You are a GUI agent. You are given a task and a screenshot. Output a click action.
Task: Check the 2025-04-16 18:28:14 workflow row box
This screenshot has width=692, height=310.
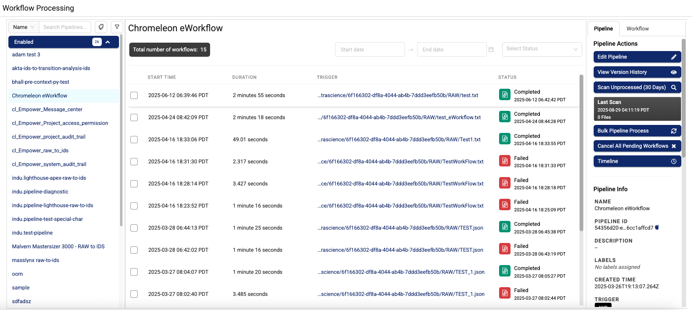coord(134,184)
